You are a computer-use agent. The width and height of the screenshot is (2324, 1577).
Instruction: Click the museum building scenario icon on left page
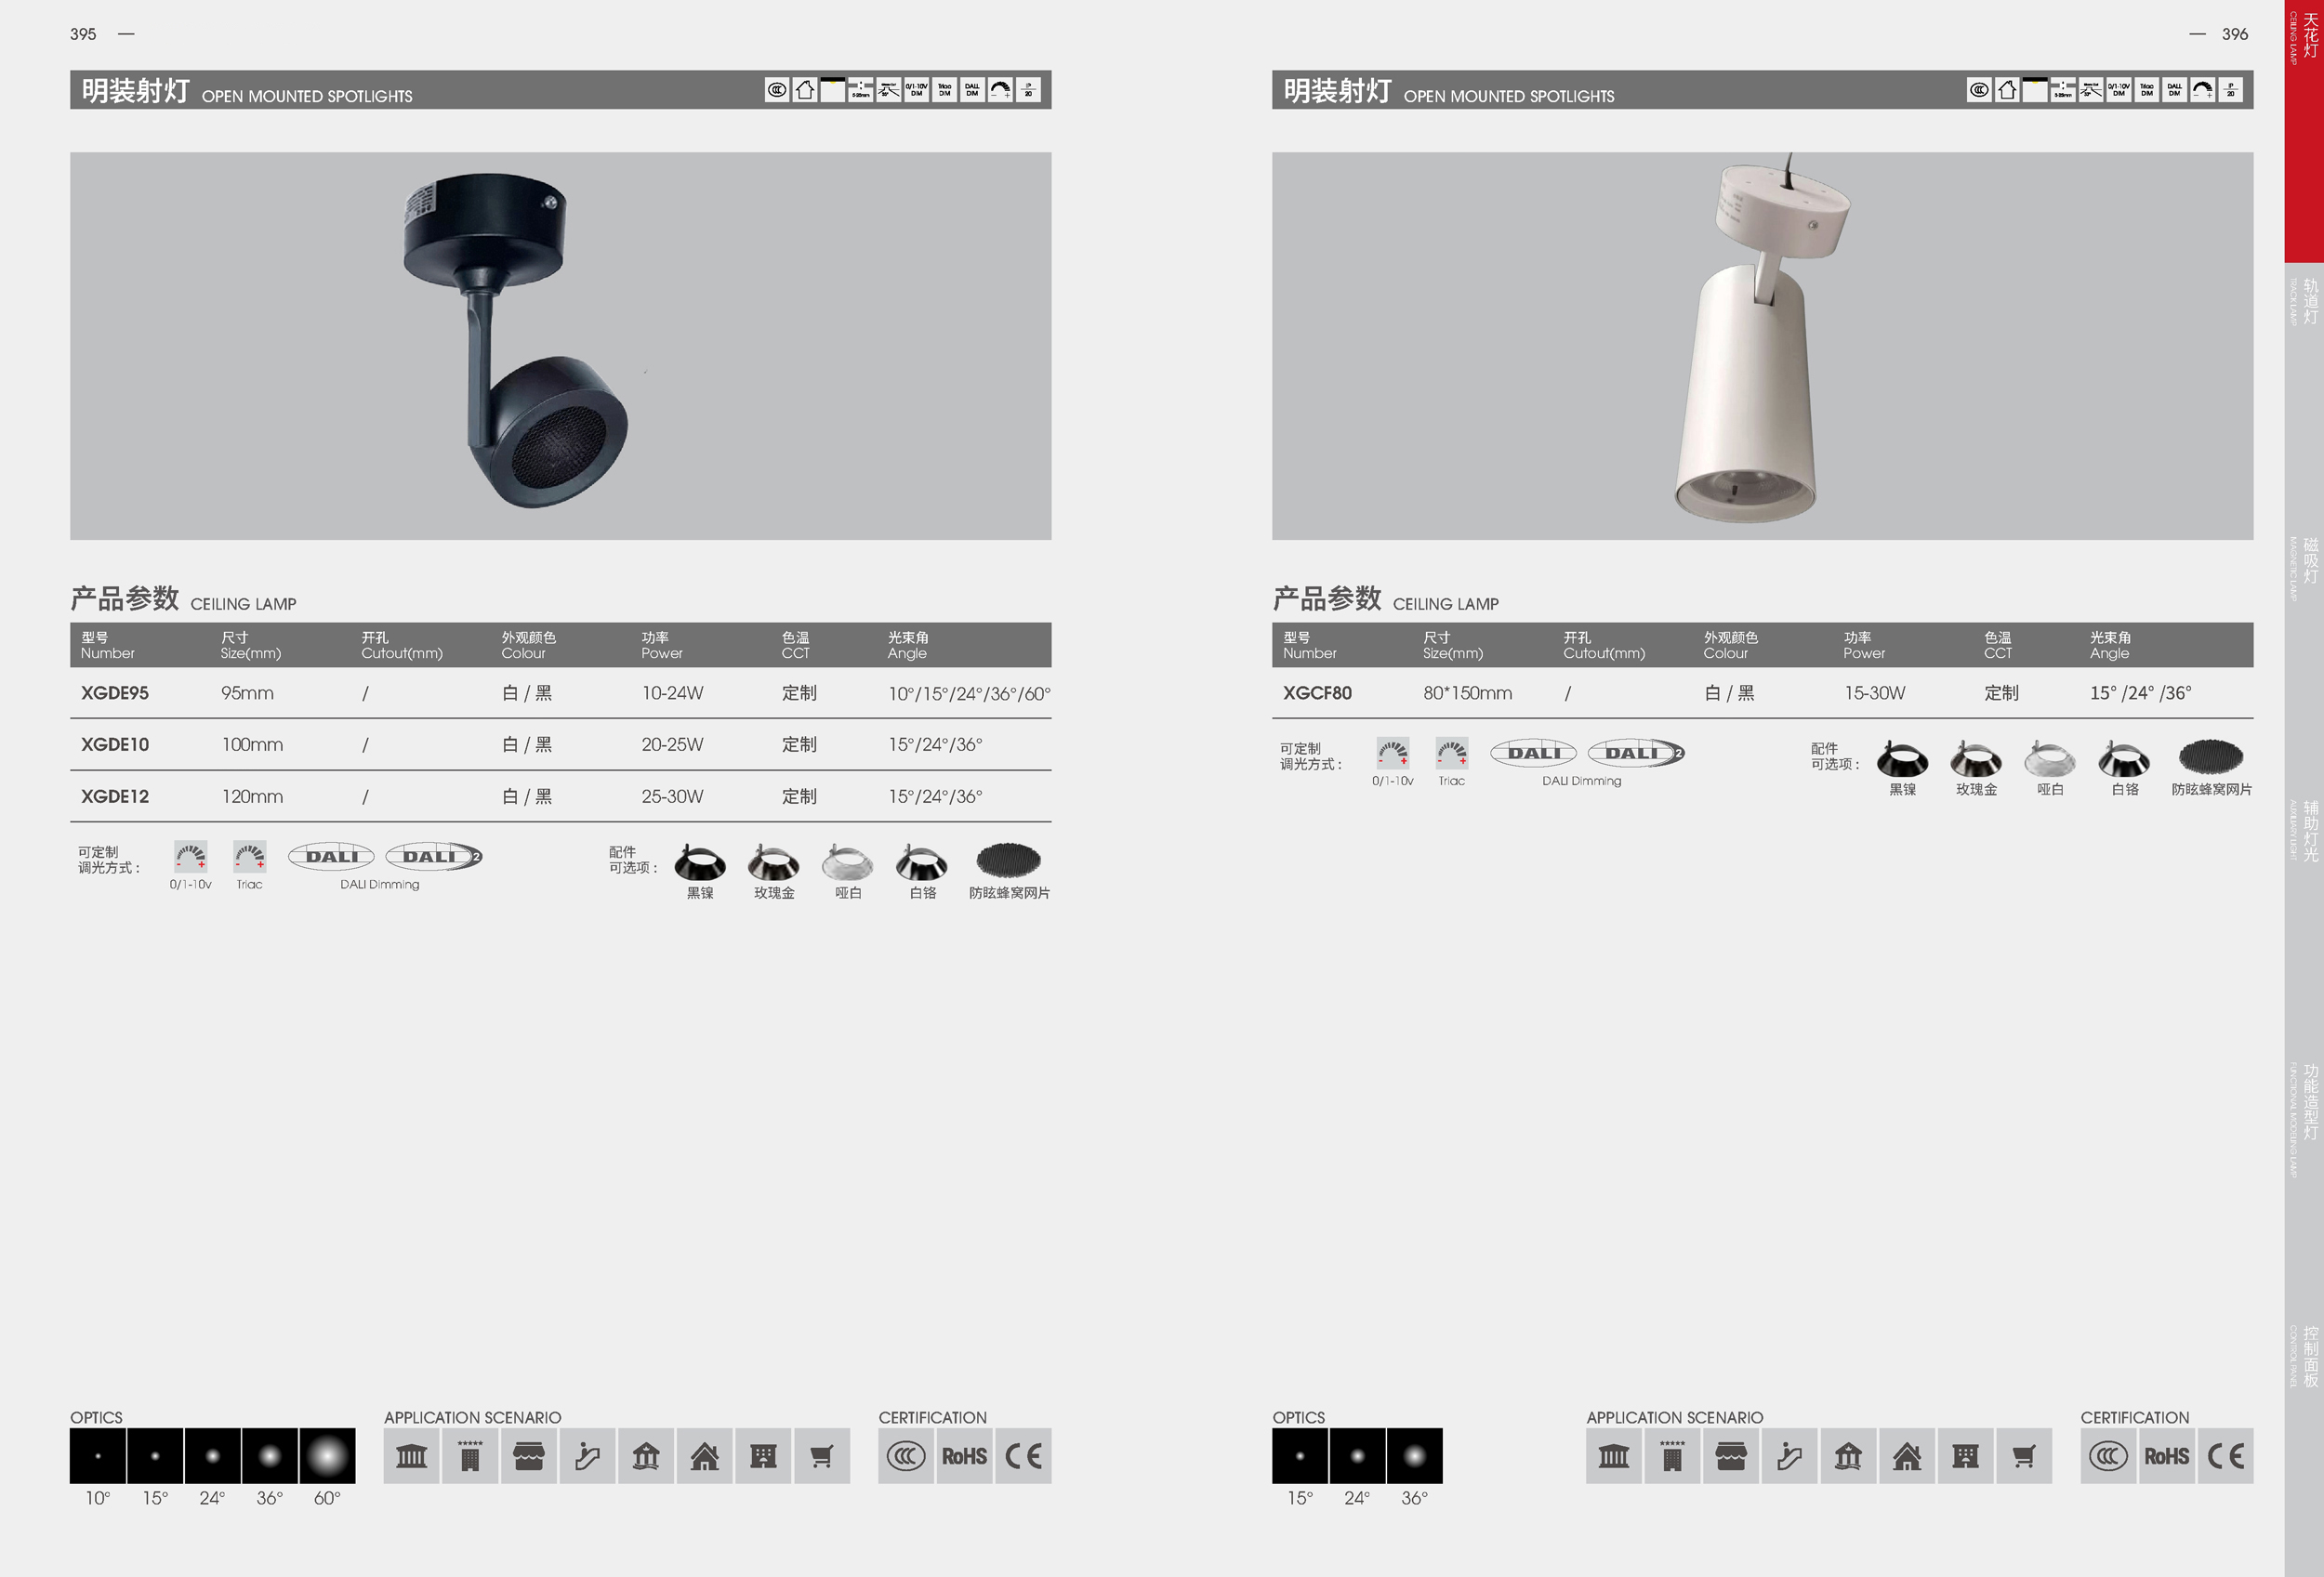[x=411, y=1456]
